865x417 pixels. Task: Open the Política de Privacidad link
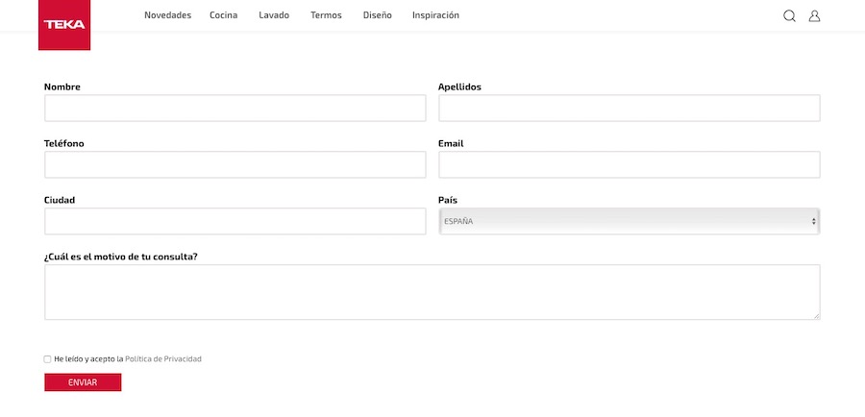[163, 359]
